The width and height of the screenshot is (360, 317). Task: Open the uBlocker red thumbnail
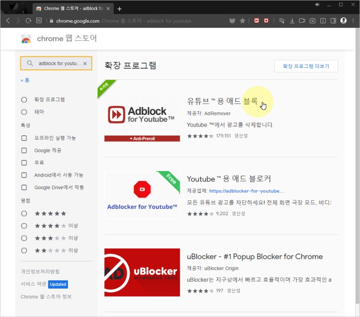(x=142, y=272)
